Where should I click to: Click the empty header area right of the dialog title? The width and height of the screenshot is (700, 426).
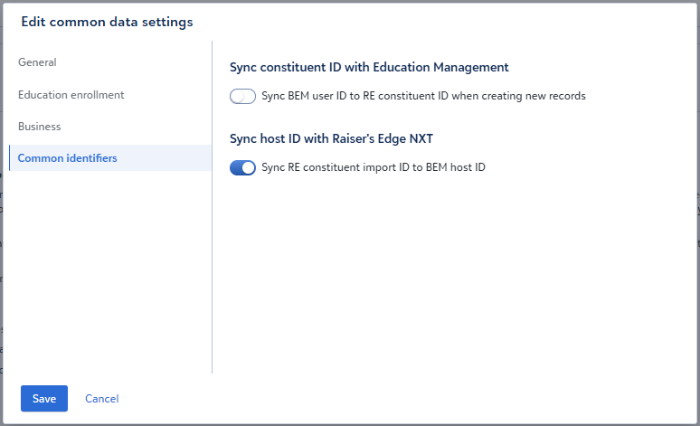pyautogui.click(x=452, y=22)
